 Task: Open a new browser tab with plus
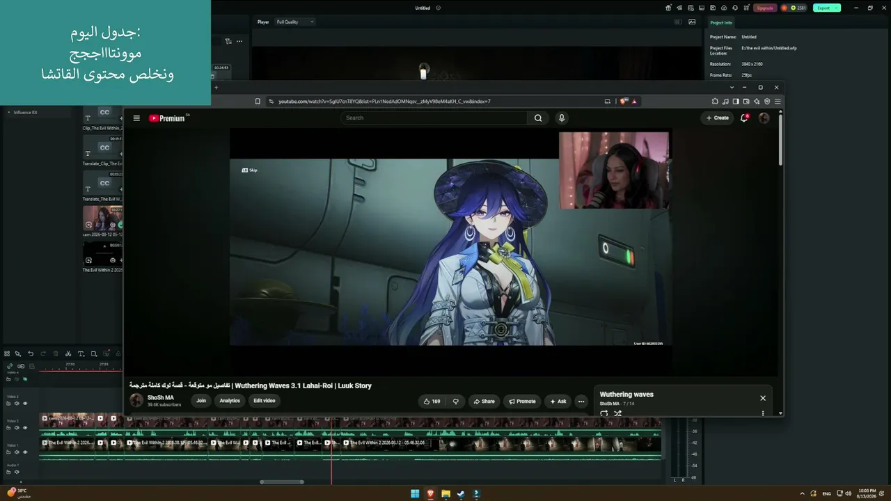point(216,88)
